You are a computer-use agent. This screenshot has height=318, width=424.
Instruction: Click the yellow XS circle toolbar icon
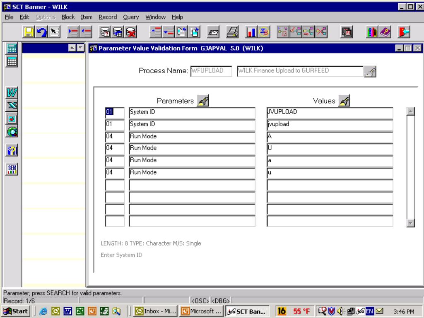(x=264, y=32)
